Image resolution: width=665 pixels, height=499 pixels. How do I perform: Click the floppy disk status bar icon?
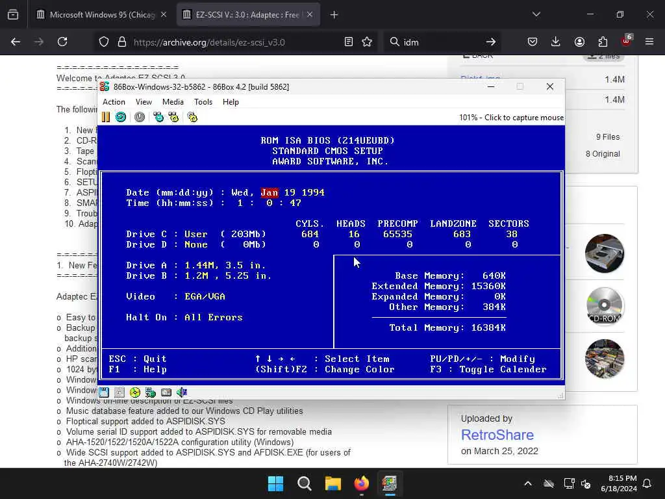(104, 392)
